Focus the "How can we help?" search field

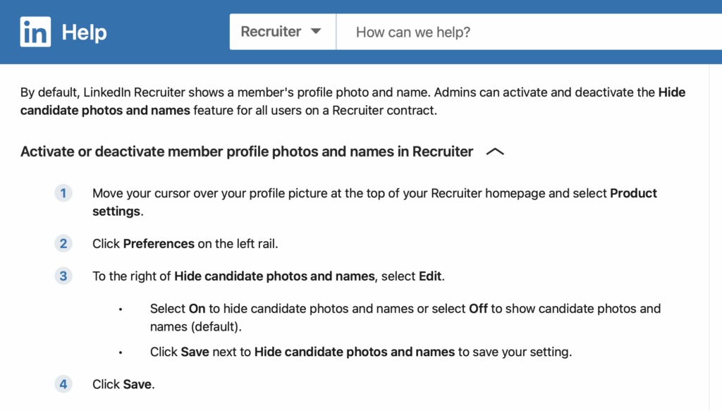coord(529,32)
